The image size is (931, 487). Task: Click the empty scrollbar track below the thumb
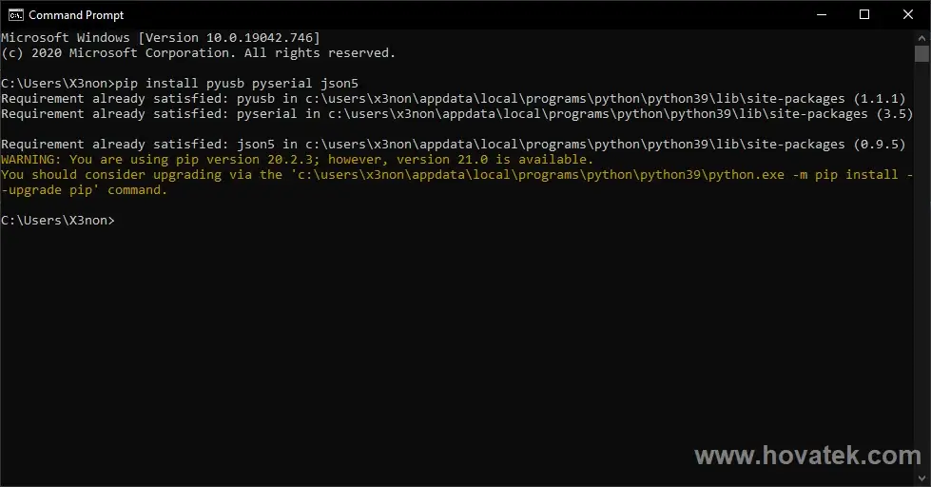(922, 266)
